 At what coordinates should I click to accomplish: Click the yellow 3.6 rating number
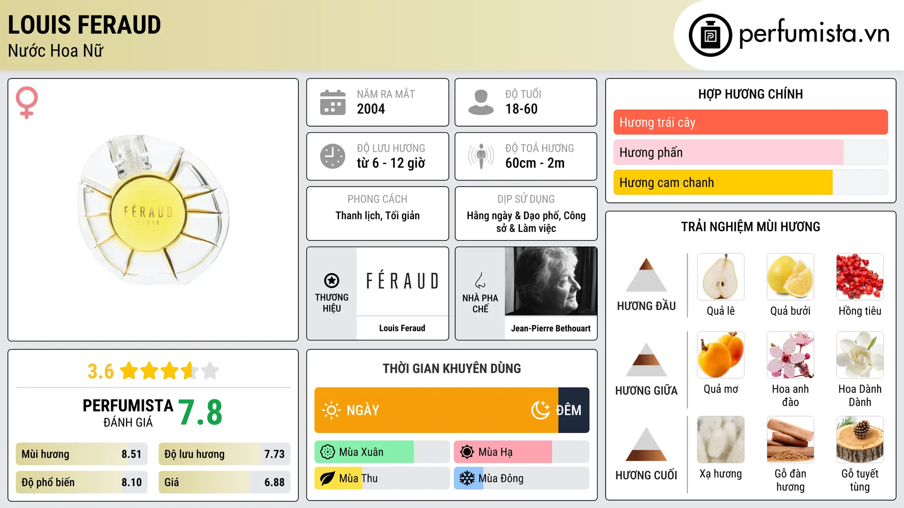pos(101,371)
